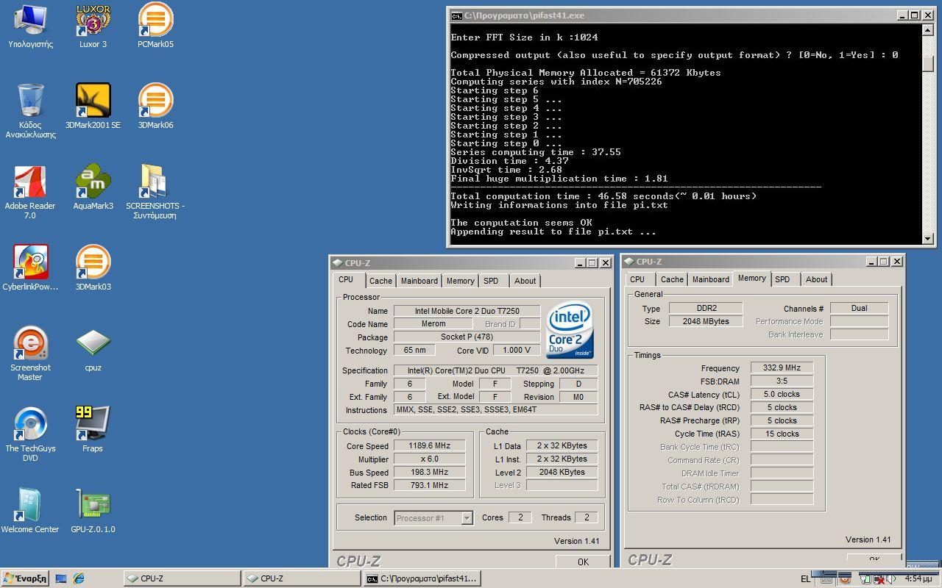This screenshot has width=942, height=588.
Task: Open Cache tab in left CPU-Z window
Action: tap(380, 281)
